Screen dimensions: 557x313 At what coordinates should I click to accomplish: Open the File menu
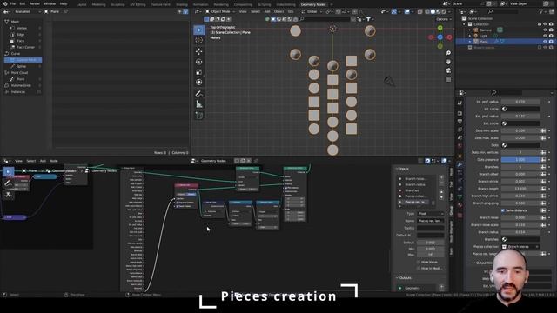click(x=13, y=3)
